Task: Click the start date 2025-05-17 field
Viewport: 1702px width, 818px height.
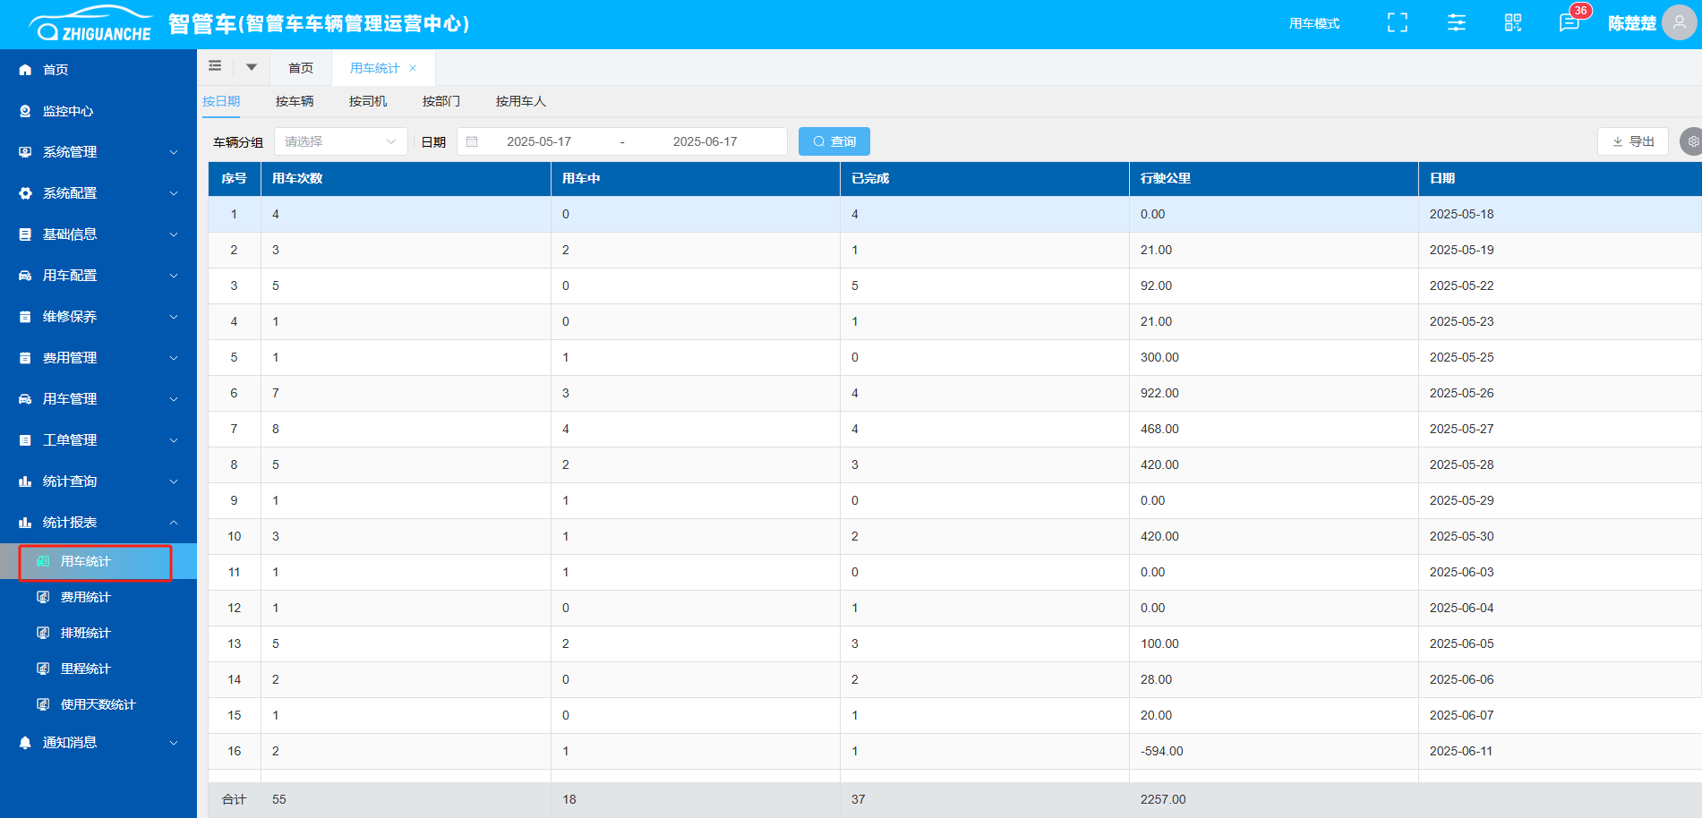Action: click(x=539, y=141)
